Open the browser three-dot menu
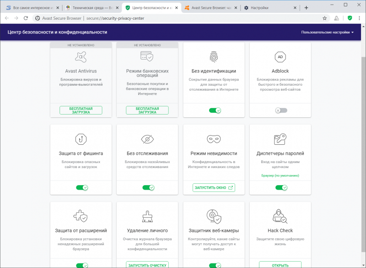The height and width of the screenshot is (268, 366). [x=359, y=18]
